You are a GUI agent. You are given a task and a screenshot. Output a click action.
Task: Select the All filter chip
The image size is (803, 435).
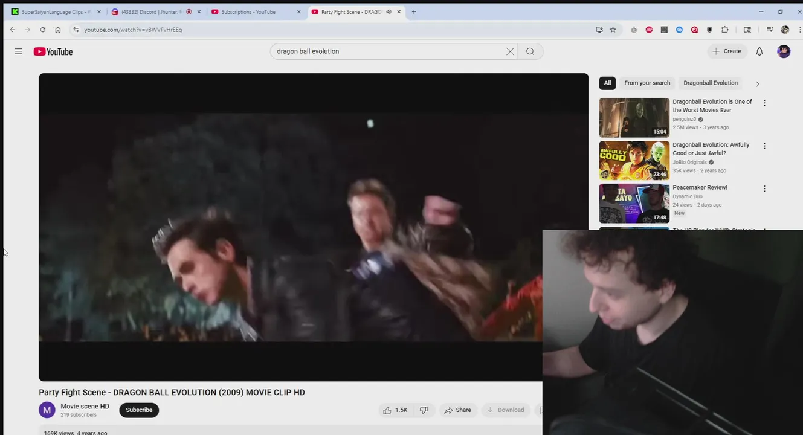[607, 83]
